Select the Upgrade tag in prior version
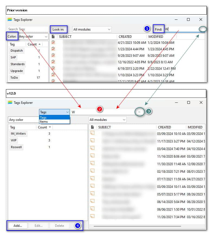The image size is (213, 236). click(17, 71)
